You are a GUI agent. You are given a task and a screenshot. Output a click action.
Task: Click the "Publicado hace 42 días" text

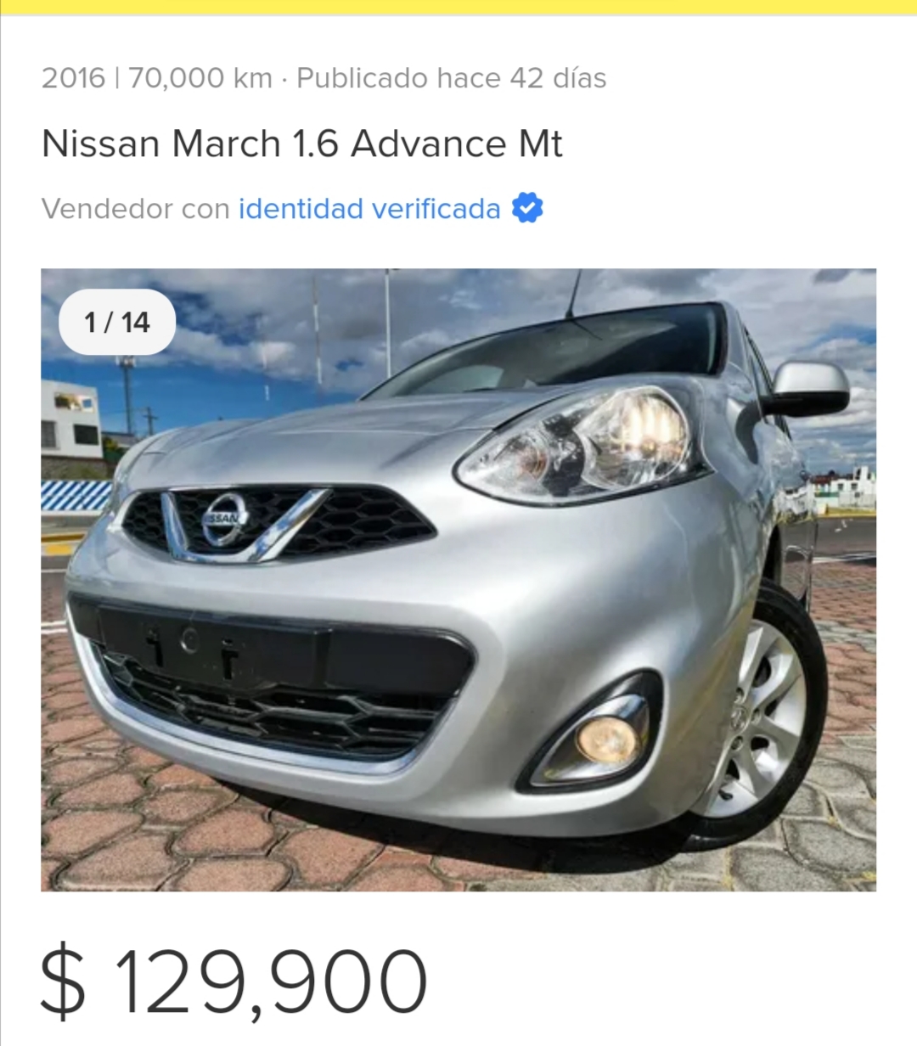click(452, 78)
